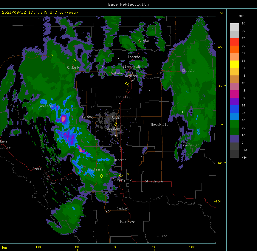
Task: Click the yellow diamond marker near RockyMH
Action: tap(74, 61)
